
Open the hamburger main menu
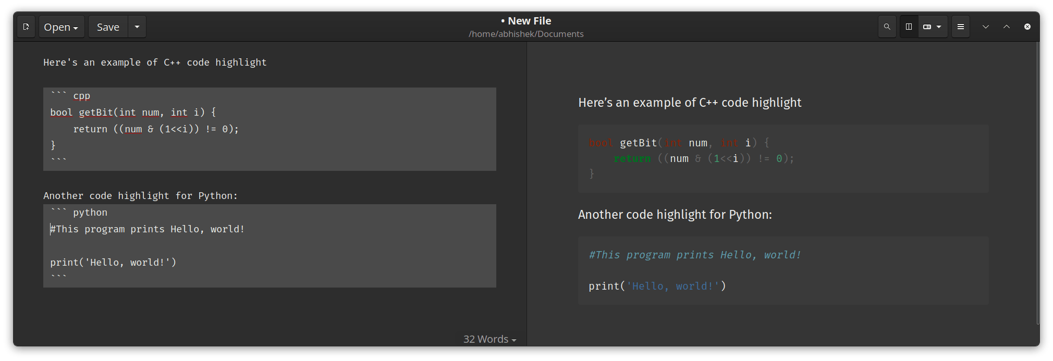(x=961, y=27)
